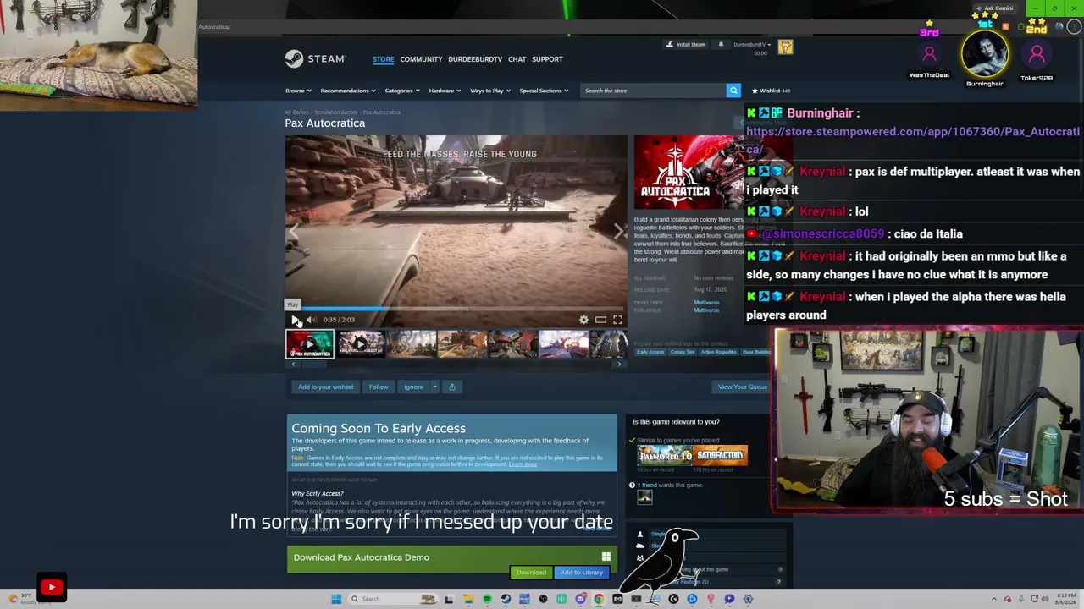
Task: Follow the Pax Autocratica game
Action: pyautogui.click(x=379, y=387)
